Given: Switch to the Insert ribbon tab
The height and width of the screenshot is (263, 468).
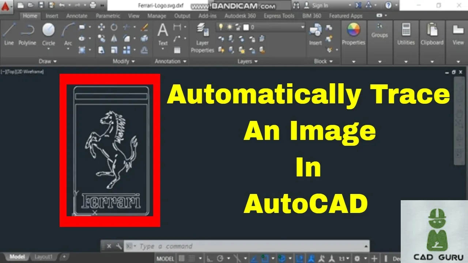Looking at the screenshot, I should point(52,16).
